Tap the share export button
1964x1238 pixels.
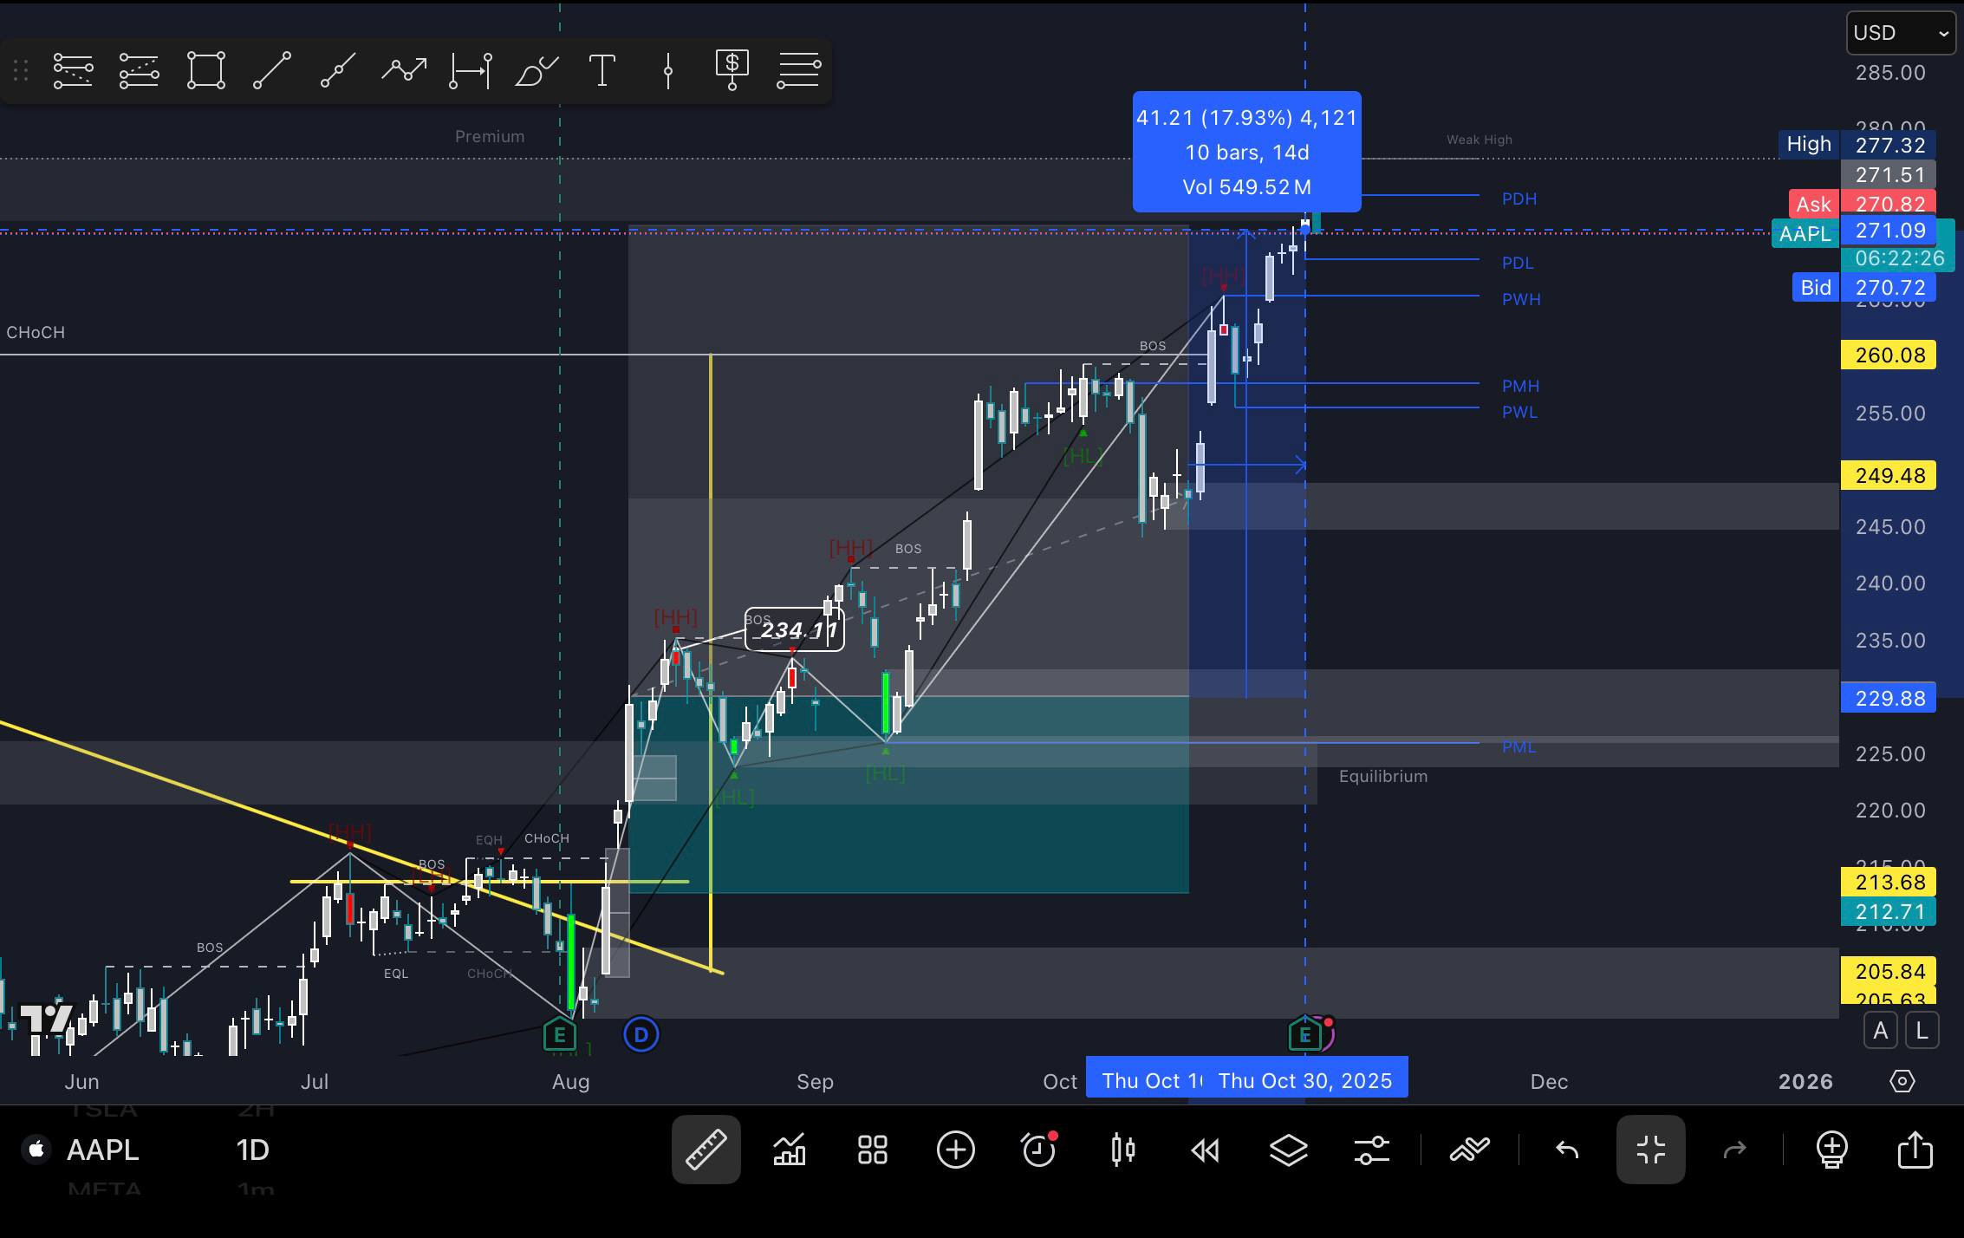click(1915, 1150)
